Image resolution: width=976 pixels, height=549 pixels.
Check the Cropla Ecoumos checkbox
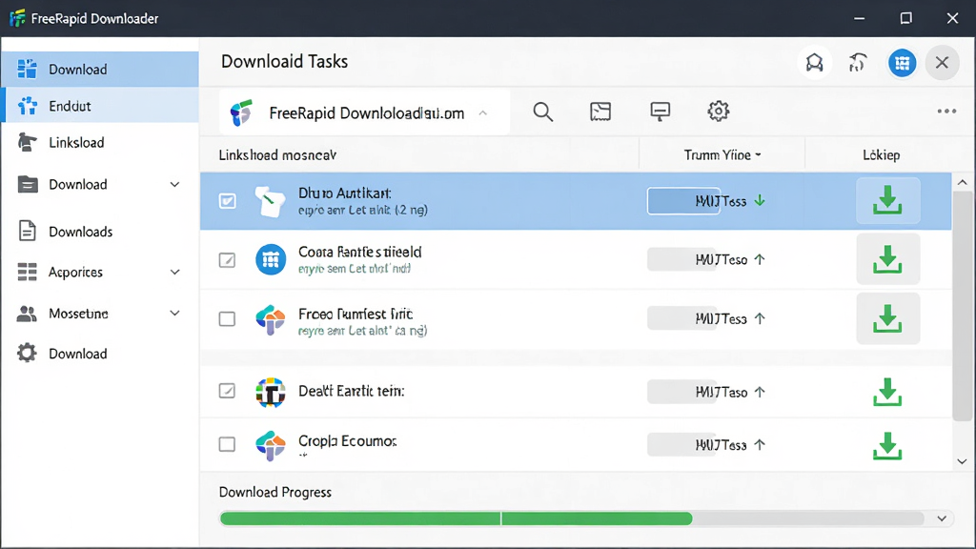point(227,444)
